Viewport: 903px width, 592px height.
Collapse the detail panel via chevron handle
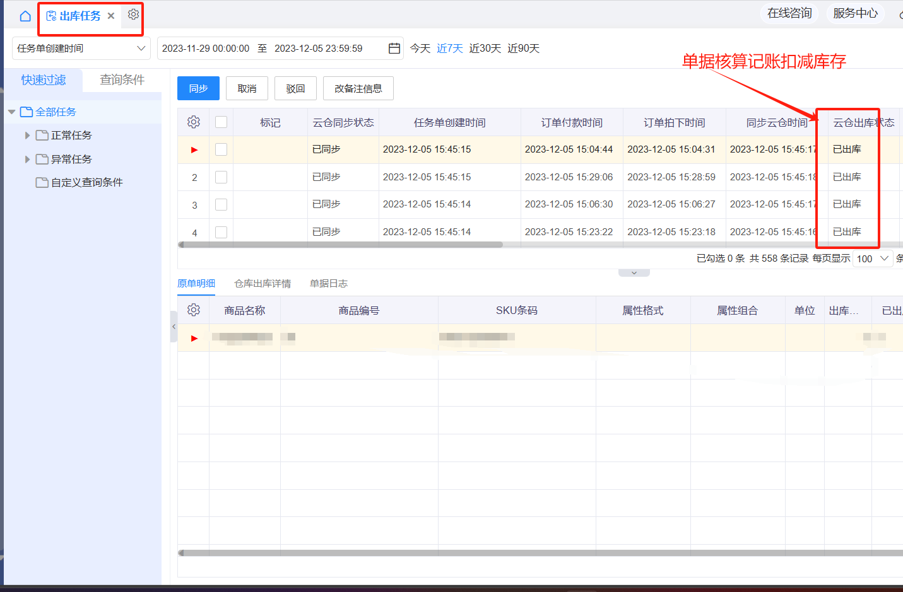point(634,273)
